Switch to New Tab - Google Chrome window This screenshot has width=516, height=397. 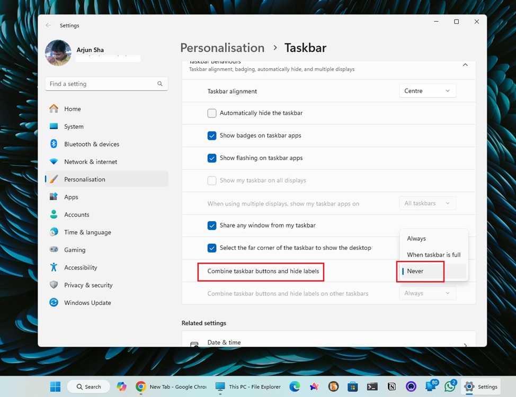[x=171, y=387]
